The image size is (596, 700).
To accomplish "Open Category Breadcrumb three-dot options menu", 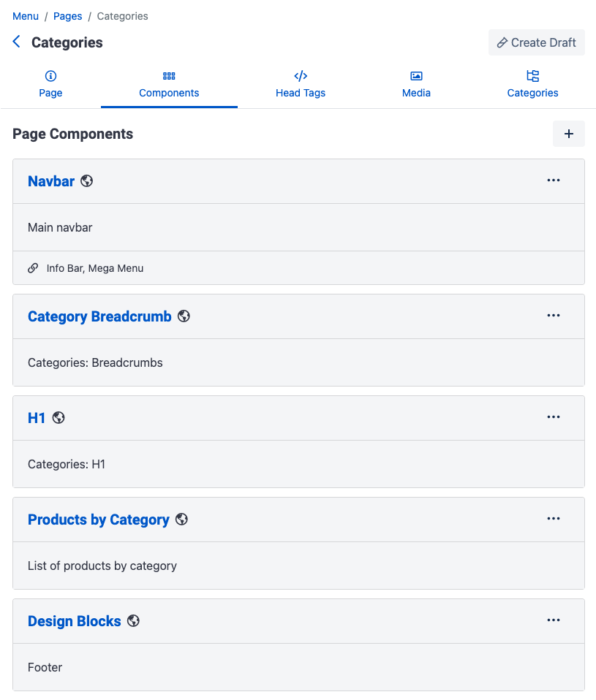I will click(x=553, y=316).
